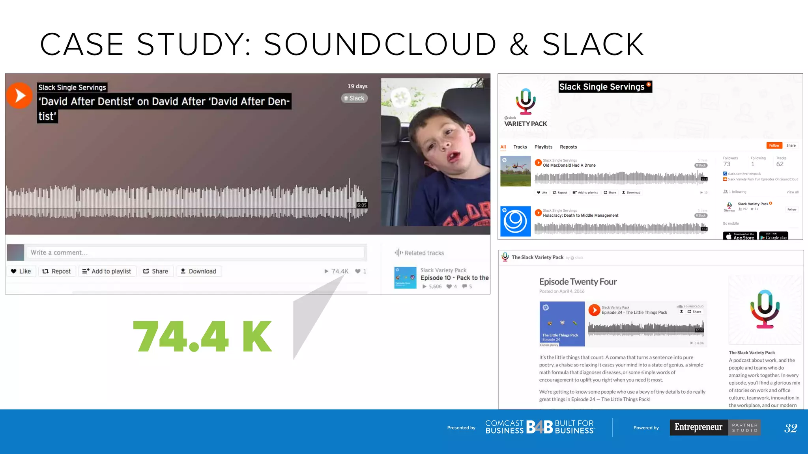808x454 pixels.
Task: Add the David track to a playlist
Action: 107,271
